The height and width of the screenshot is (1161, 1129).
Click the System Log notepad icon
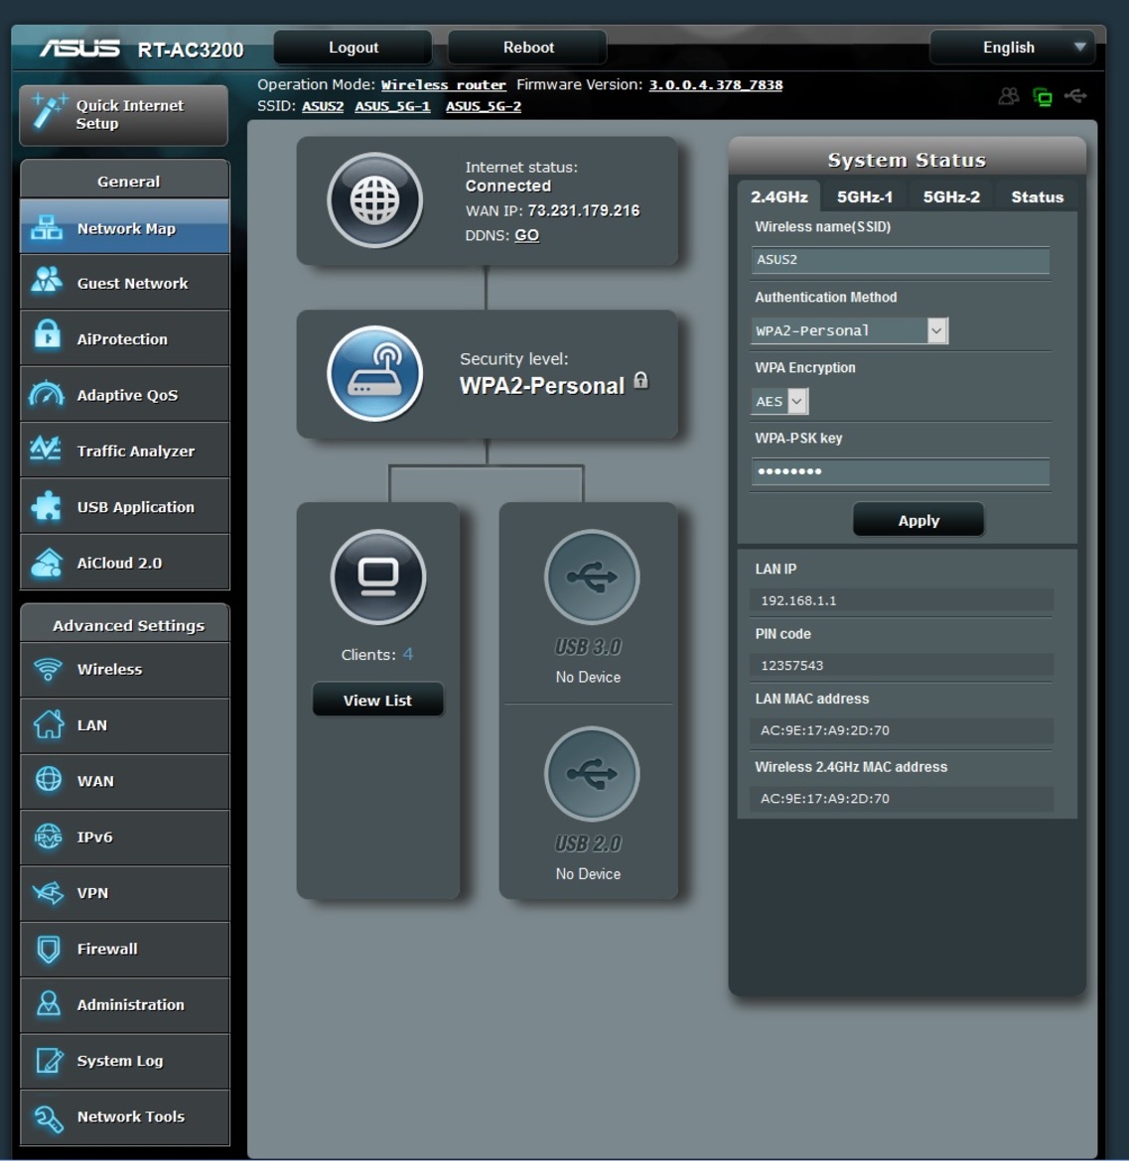pyautogui.click(x=49, y=1060)
